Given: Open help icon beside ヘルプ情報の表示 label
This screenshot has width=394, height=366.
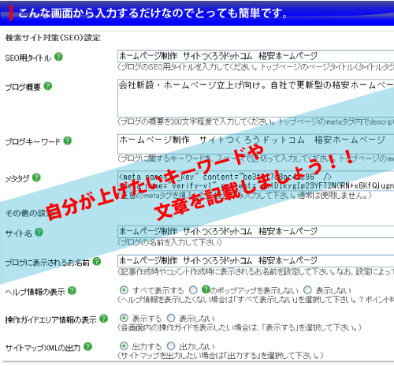Looking at the screenshot, I should [72, 290].
